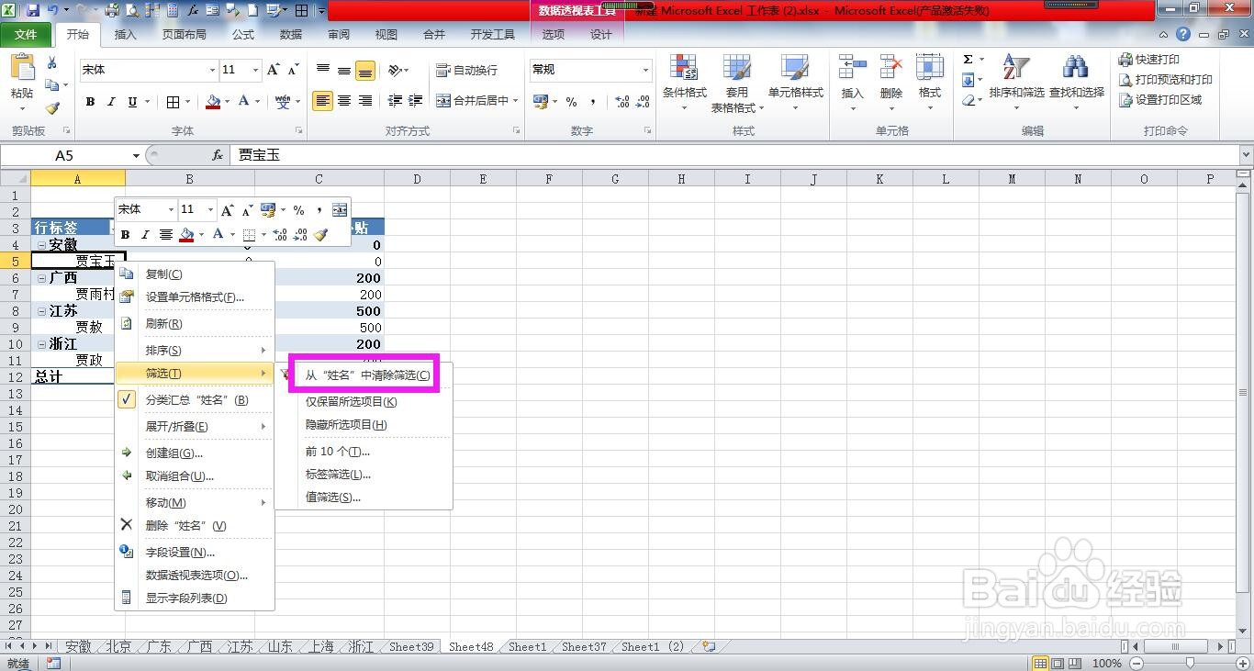The image size is (1254, 671).
Task: Toggle right text alignment in ribbon
Action: [x=364, y=101]
